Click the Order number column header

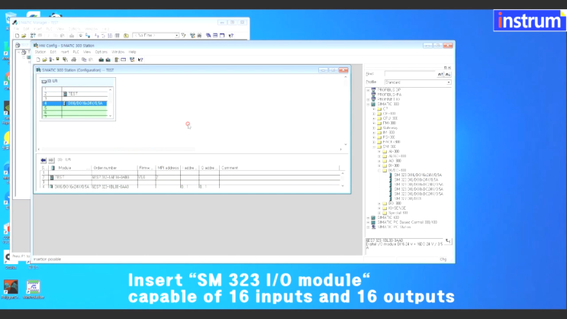[x=114, y=168]
